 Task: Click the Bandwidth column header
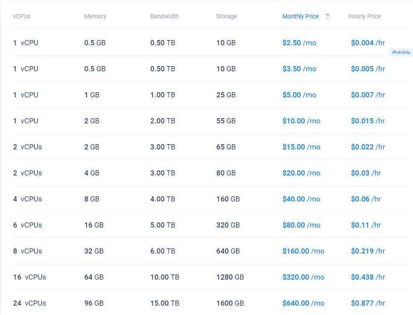tap(164, 17)
